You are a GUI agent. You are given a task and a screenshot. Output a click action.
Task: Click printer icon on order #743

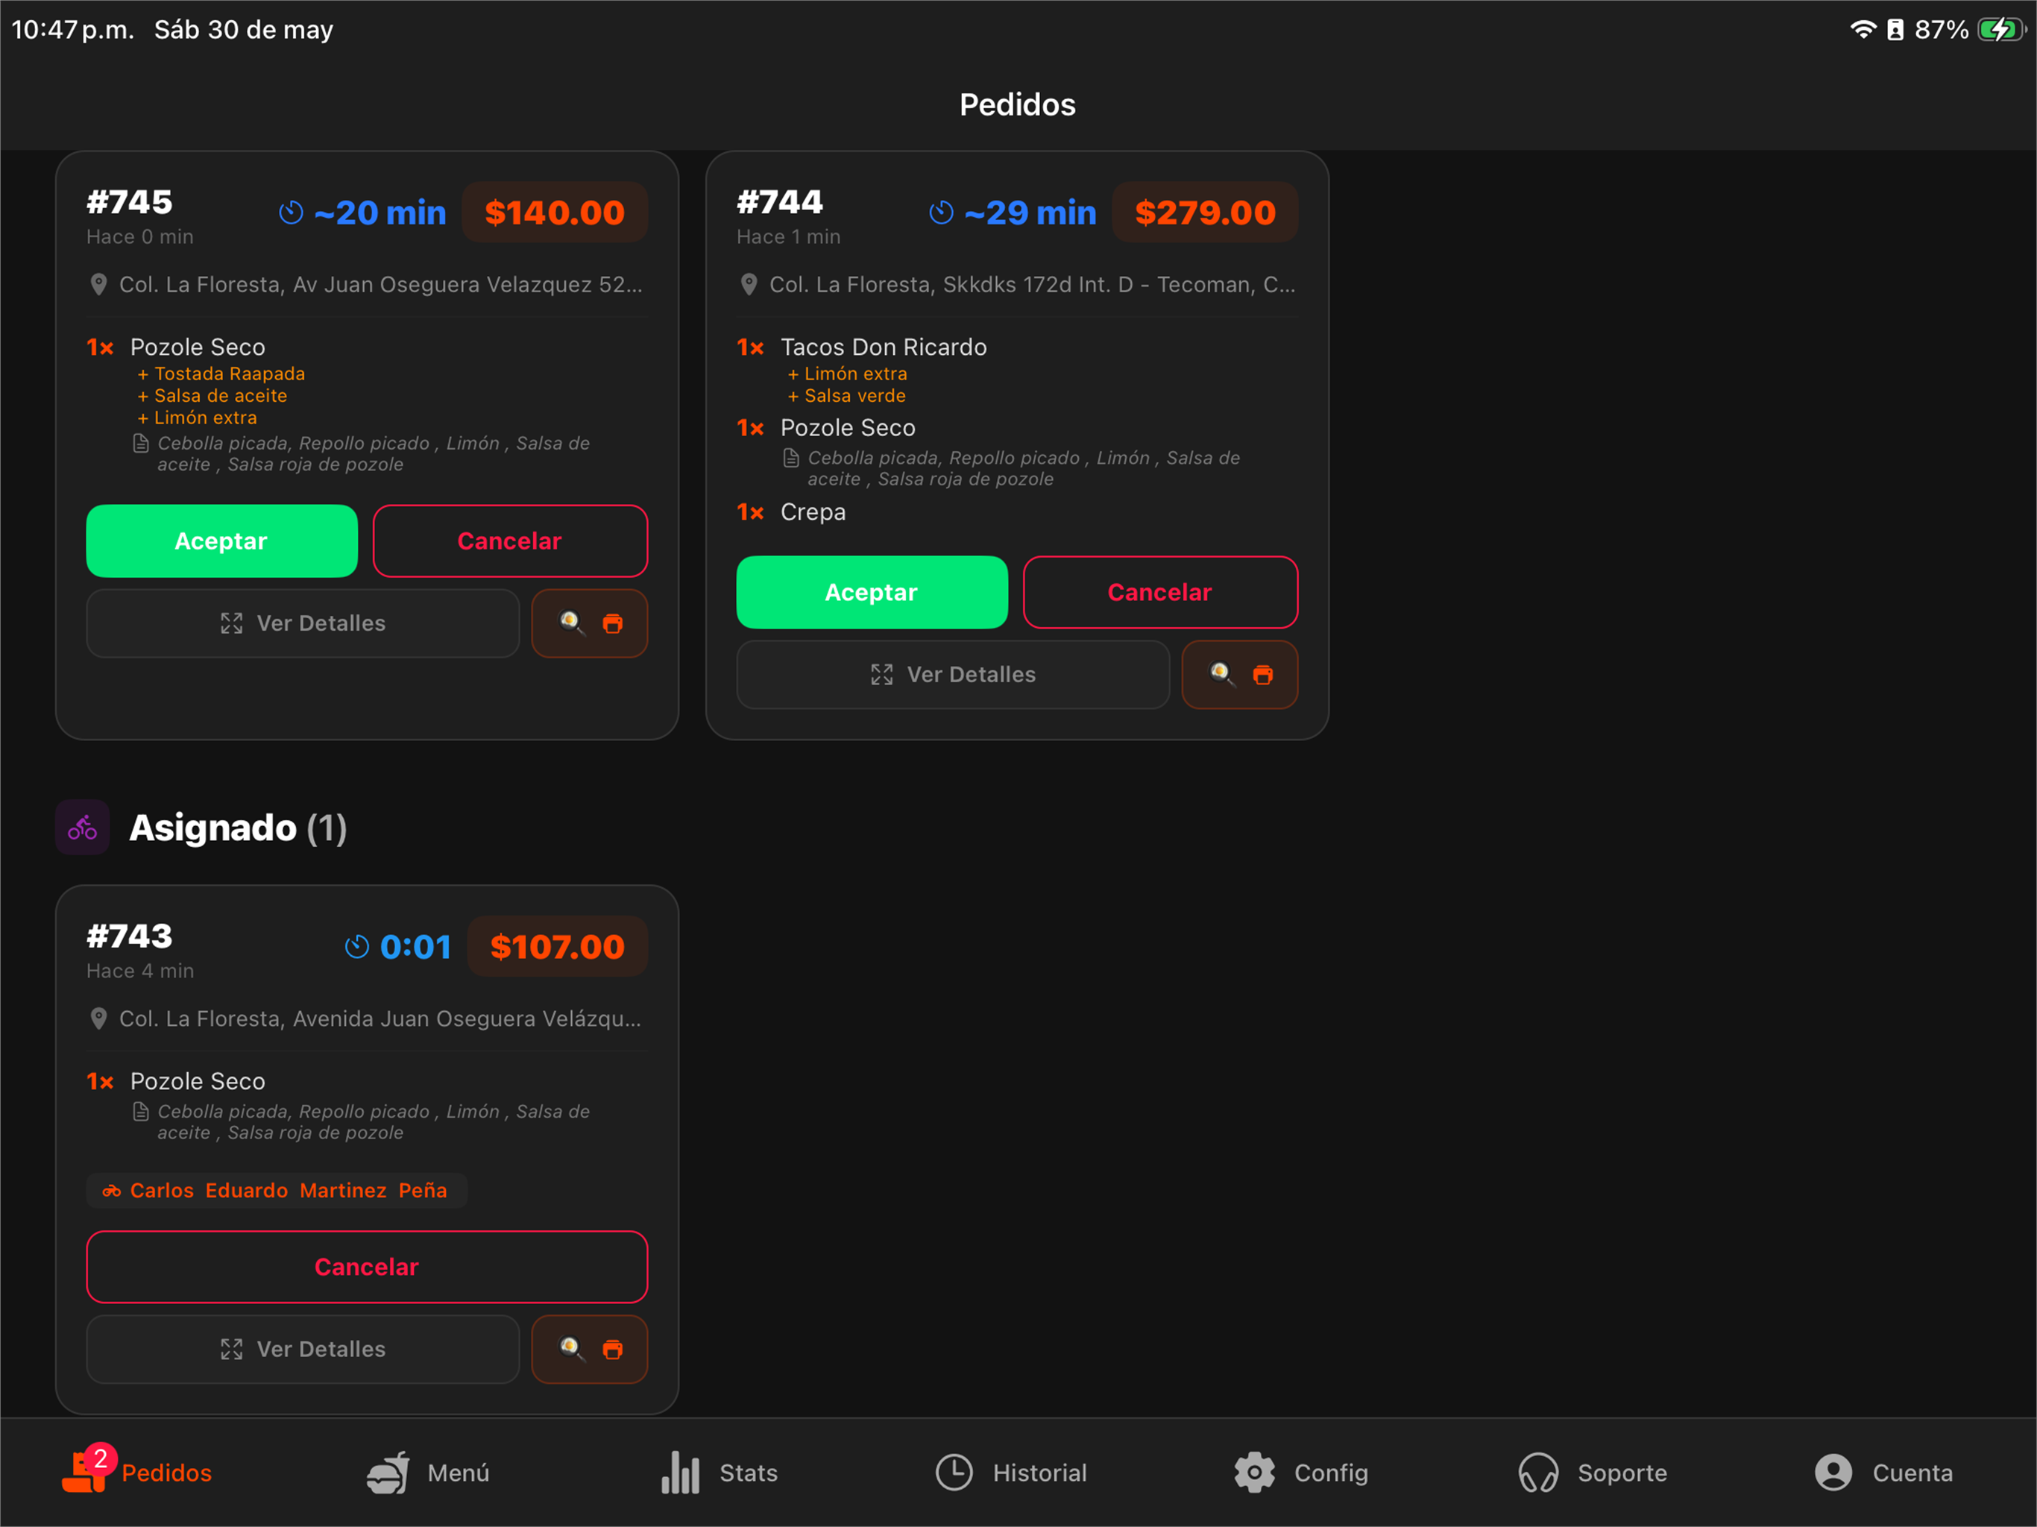(x=612, y=1350)
